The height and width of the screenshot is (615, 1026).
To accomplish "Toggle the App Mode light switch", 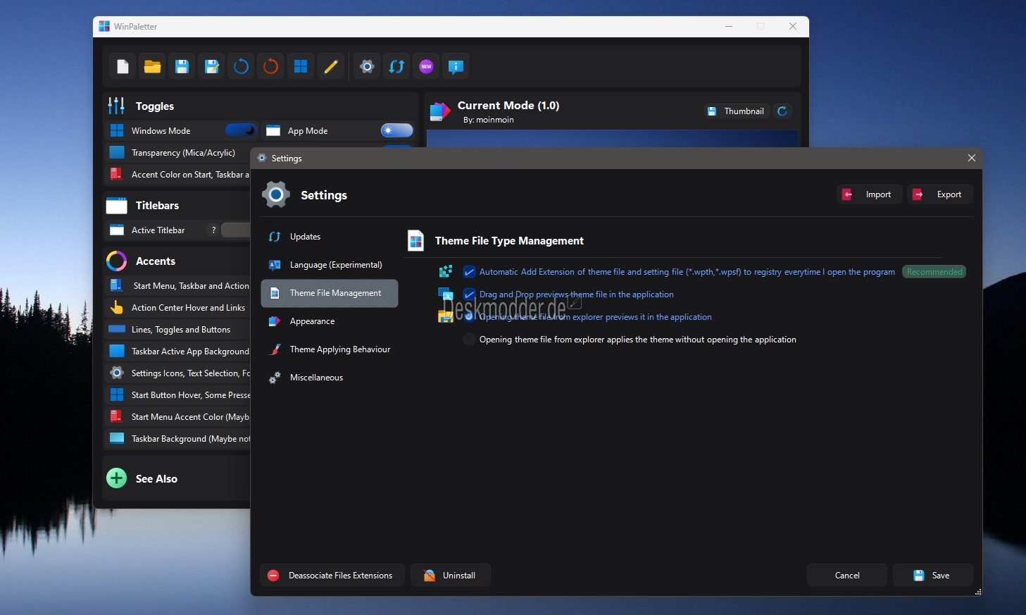I will (x=397, y=130).
